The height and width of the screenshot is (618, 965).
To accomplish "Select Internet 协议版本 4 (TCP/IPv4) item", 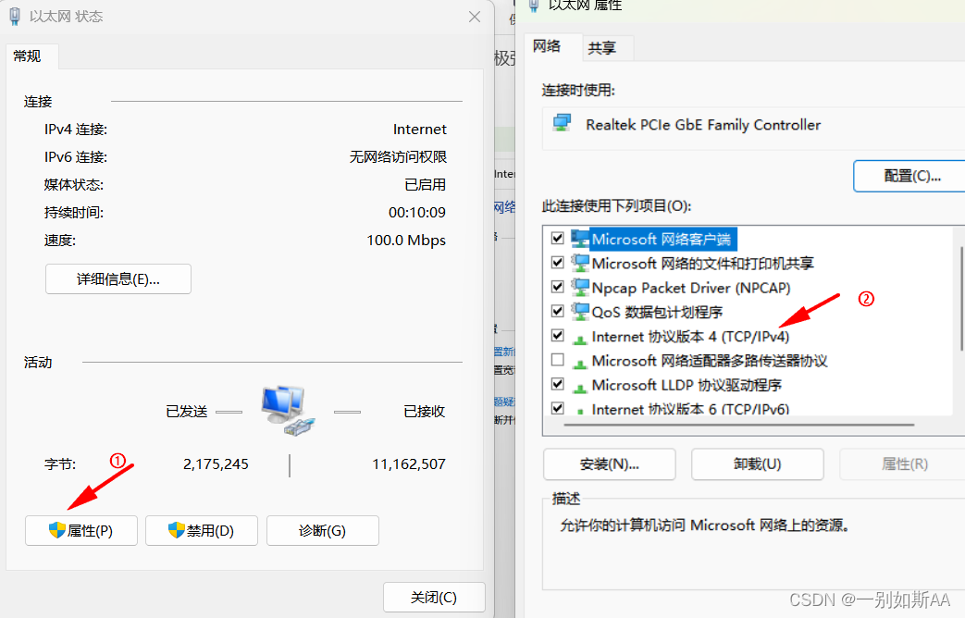I will 690,337.
